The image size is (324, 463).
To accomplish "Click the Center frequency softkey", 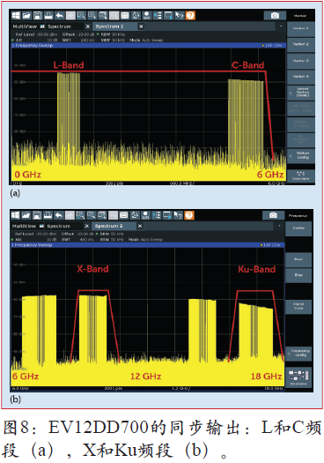I will (298, 228).
